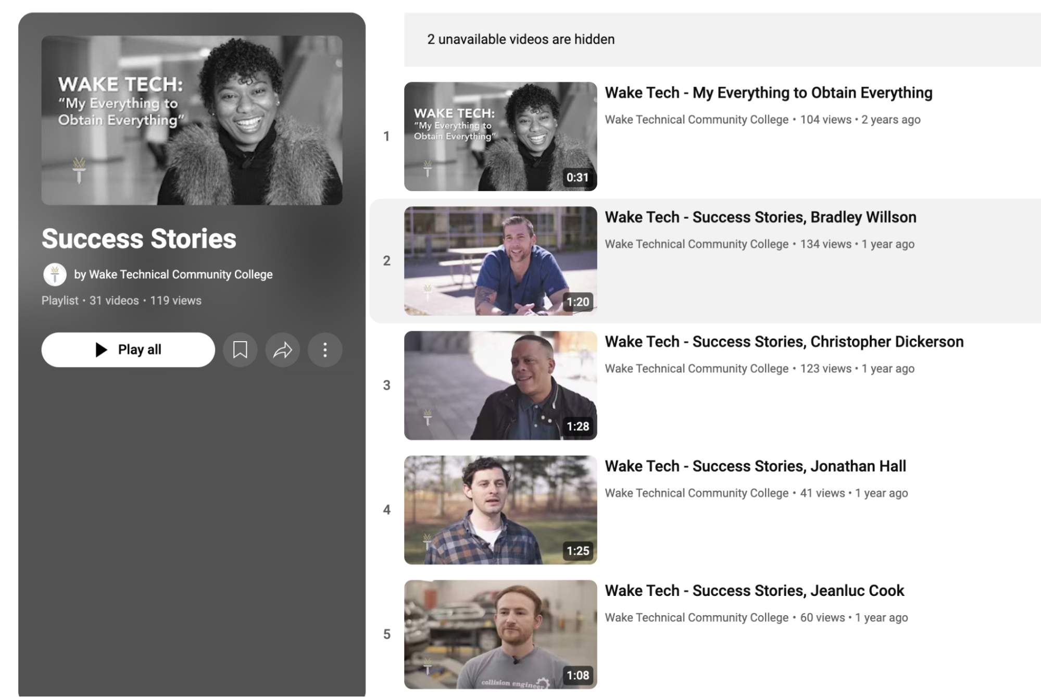Click the 123 views text
Image resolution: width=1041 pixels, height=697 pixels.
pyautogui.click(x=825, y=369)
